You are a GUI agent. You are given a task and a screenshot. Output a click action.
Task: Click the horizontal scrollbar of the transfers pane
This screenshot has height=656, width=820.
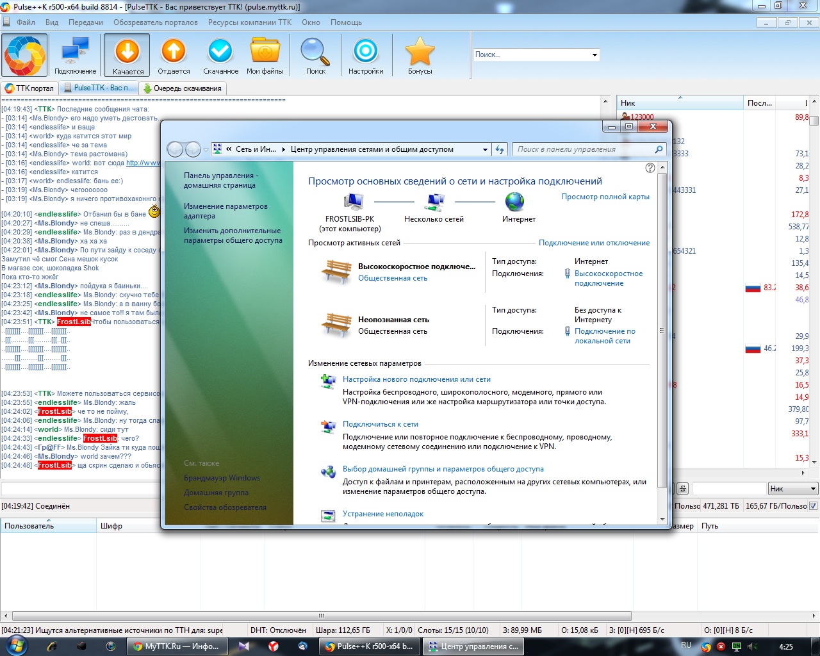[x=322, y=616]
